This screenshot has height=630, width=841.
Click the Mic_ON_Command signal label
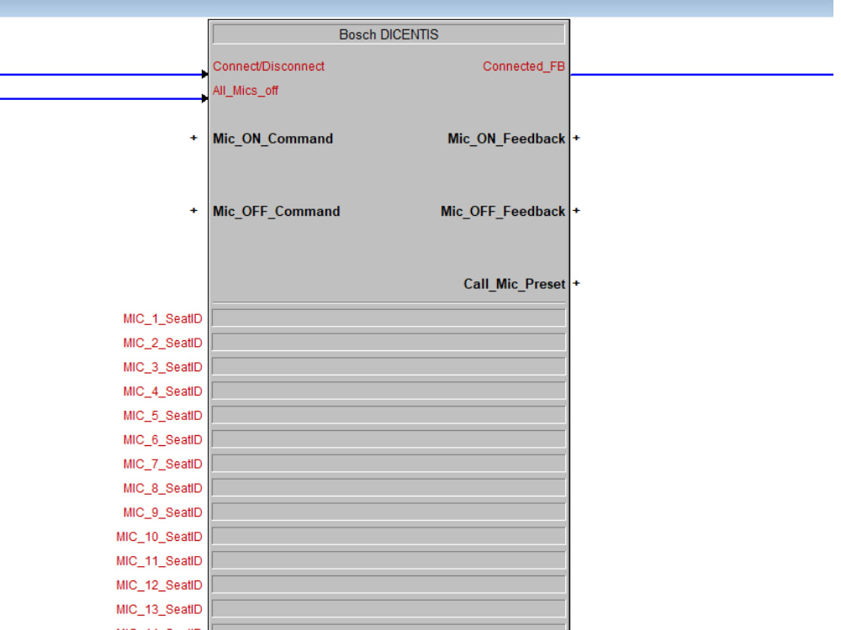[272, 139]
